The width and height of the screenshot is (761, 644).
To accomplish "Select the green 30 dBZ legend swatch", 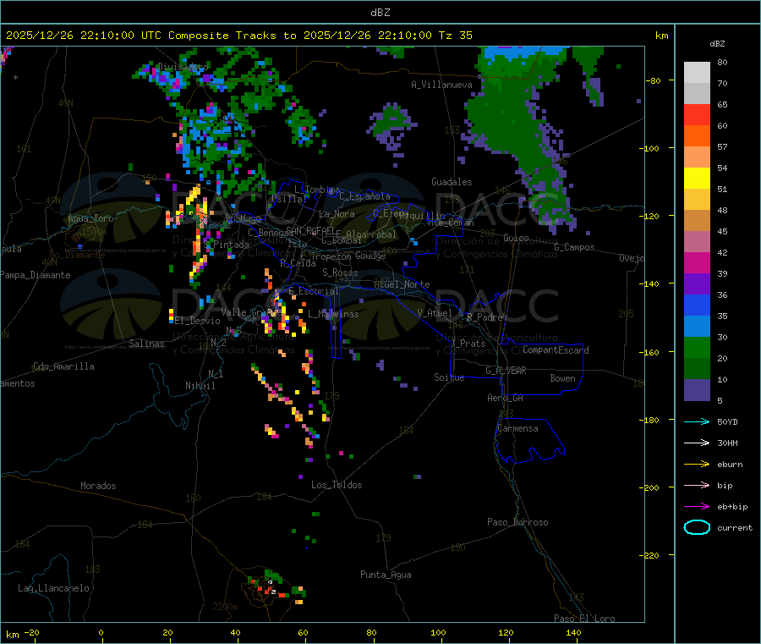I will coord(697,347).
